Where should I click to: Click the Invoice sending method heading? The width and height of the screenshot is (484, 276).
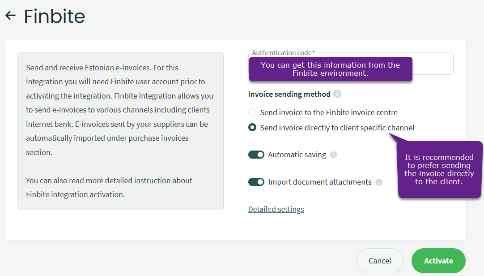pyautogui.click(x=289, y=94)
